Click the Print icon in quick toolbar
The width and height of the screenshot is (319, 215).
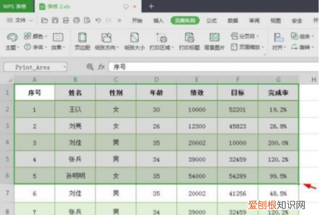click(77, 20)
